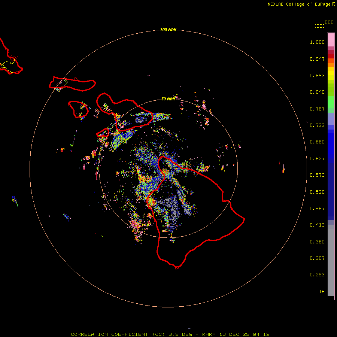Click the blue swatch beside 0.573
Viewport: 337px width, 337px height.
tap(331, 175)
